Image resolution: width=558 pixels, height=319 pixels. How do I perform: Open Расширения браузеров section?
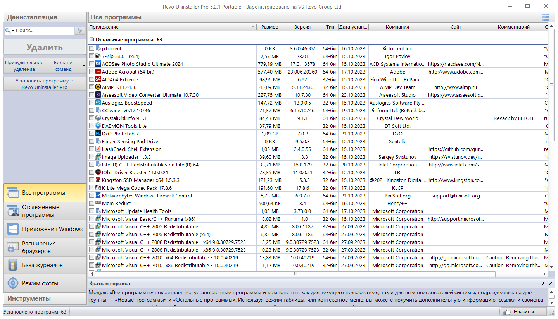[45, 247]
